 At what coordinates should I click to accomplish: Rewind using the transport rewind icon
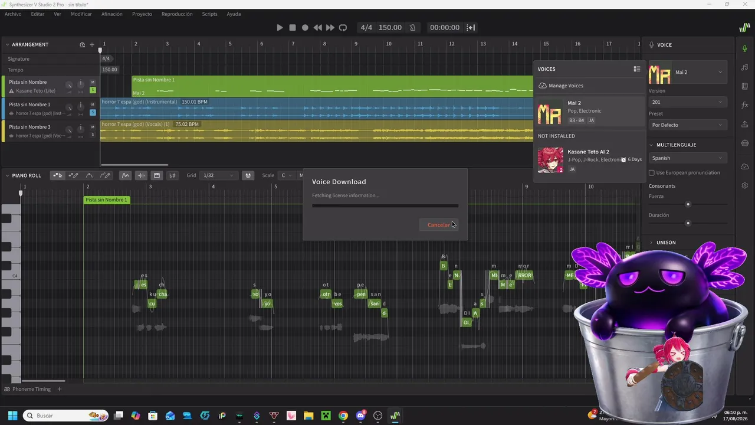pyautogui.click(x=317, y=28)
